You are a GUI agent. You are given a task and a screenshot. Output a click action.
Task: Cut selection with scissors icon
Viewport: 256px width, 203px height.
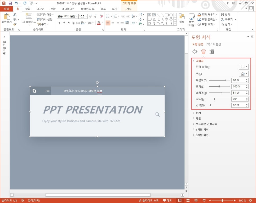click(15, 15)
